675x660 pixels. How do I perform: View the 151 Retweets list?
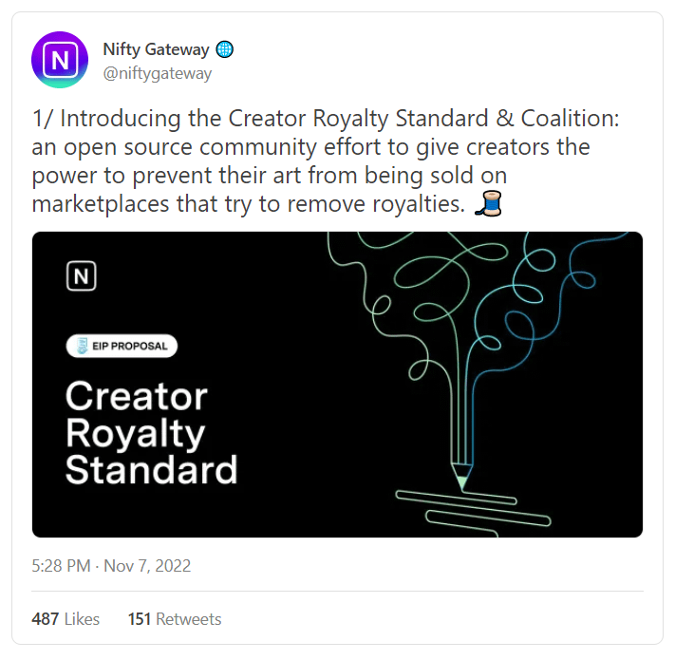point(175,619)
